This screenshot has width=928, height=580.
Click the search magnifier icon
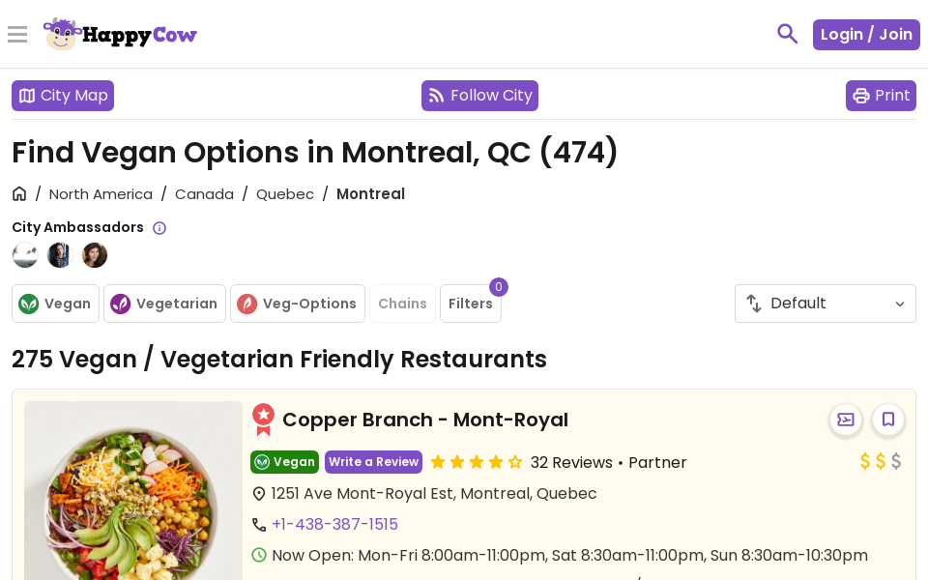click(787, 34)
